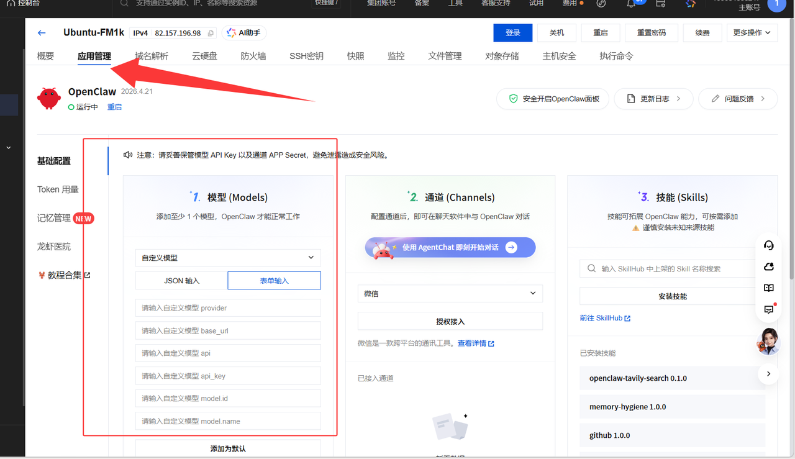Focus the custom model api_key field
795x459 pixels.
[x=228, y=376]
